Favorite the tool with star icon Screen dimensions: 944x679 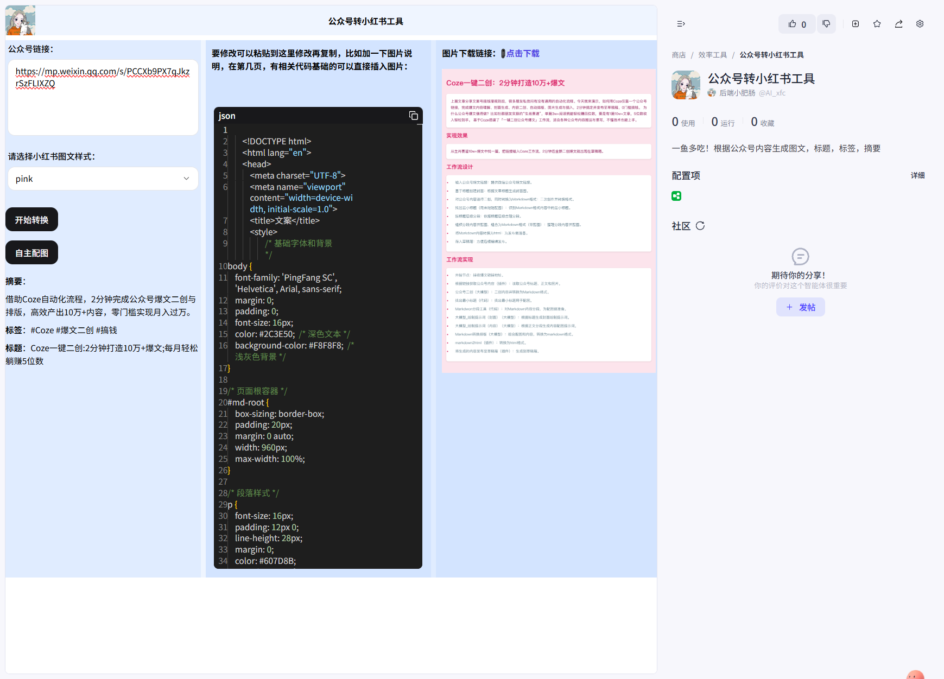coord(877,24)
